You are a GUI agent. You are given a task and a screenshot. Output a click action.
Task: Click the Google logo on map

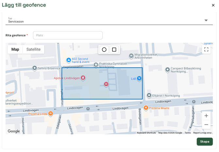click(x=14, y=131)
